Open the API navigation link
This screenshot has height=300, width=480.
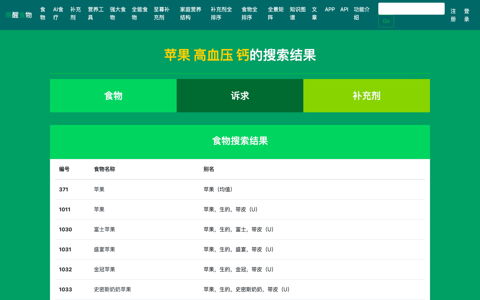[x=344, y=10]
